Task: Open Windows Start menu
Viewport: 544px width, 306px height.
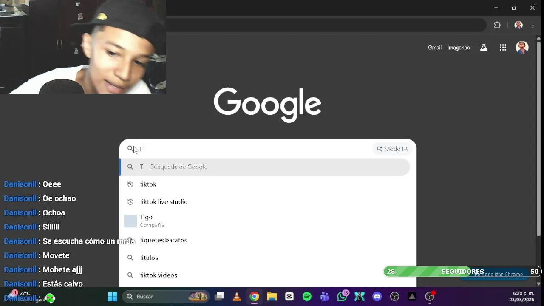Action: click(x=112, y=297)
